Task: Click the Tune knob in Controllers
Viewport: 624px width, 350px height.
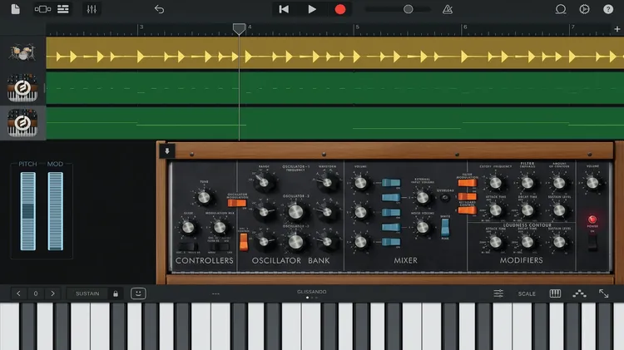Action: tap(204, 197)
